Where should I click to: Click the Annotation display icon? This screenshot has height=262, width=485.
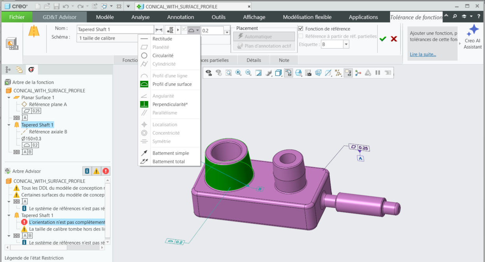(x=348, y=73)
